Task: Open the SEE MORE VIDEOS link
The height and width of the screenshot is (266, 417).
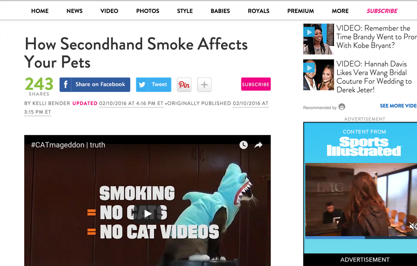Action: point(398,106)
